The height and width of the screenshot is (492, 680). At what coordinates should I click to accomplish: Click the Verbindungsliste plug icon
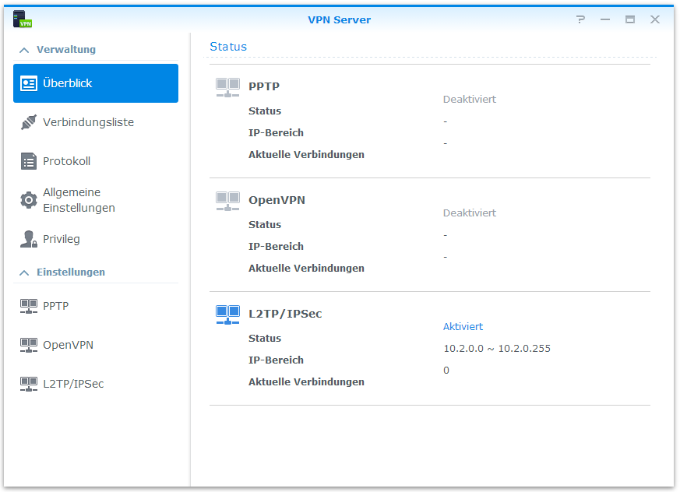click(x=29, y=122)
